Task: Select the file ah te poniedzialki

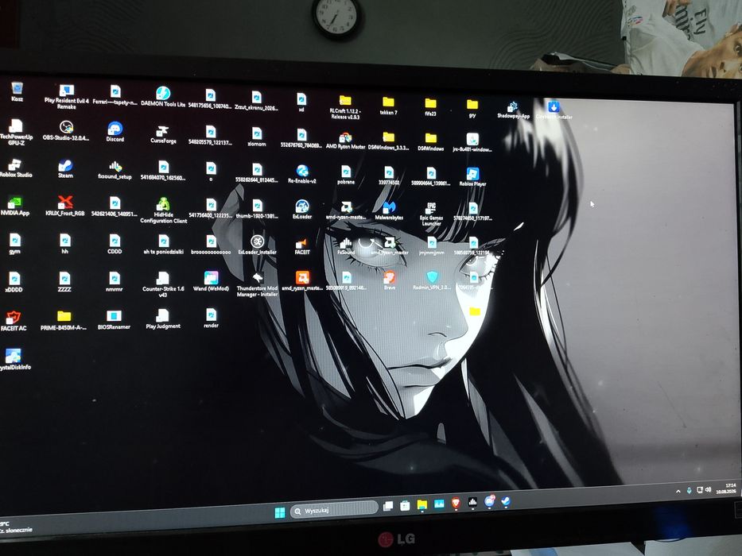Action: tap(163, 245)
